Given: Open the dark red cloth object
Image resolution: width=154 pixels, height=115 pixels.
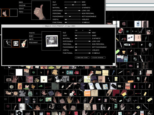Looking at the screenshot, I should (x=116, y=93).
